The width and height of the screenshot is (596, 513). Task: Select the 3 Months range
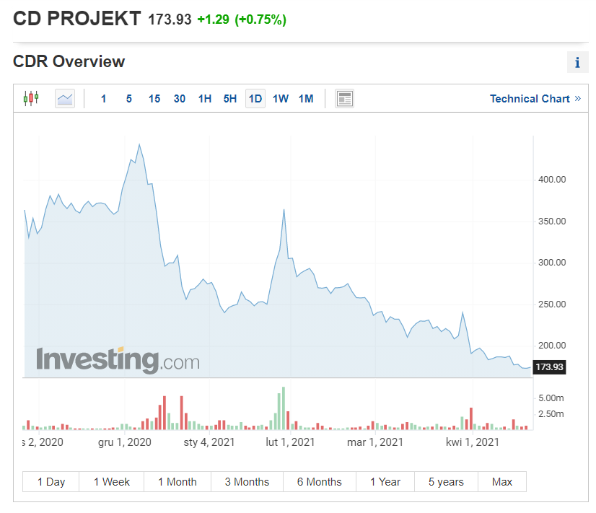tap(247, 482)
